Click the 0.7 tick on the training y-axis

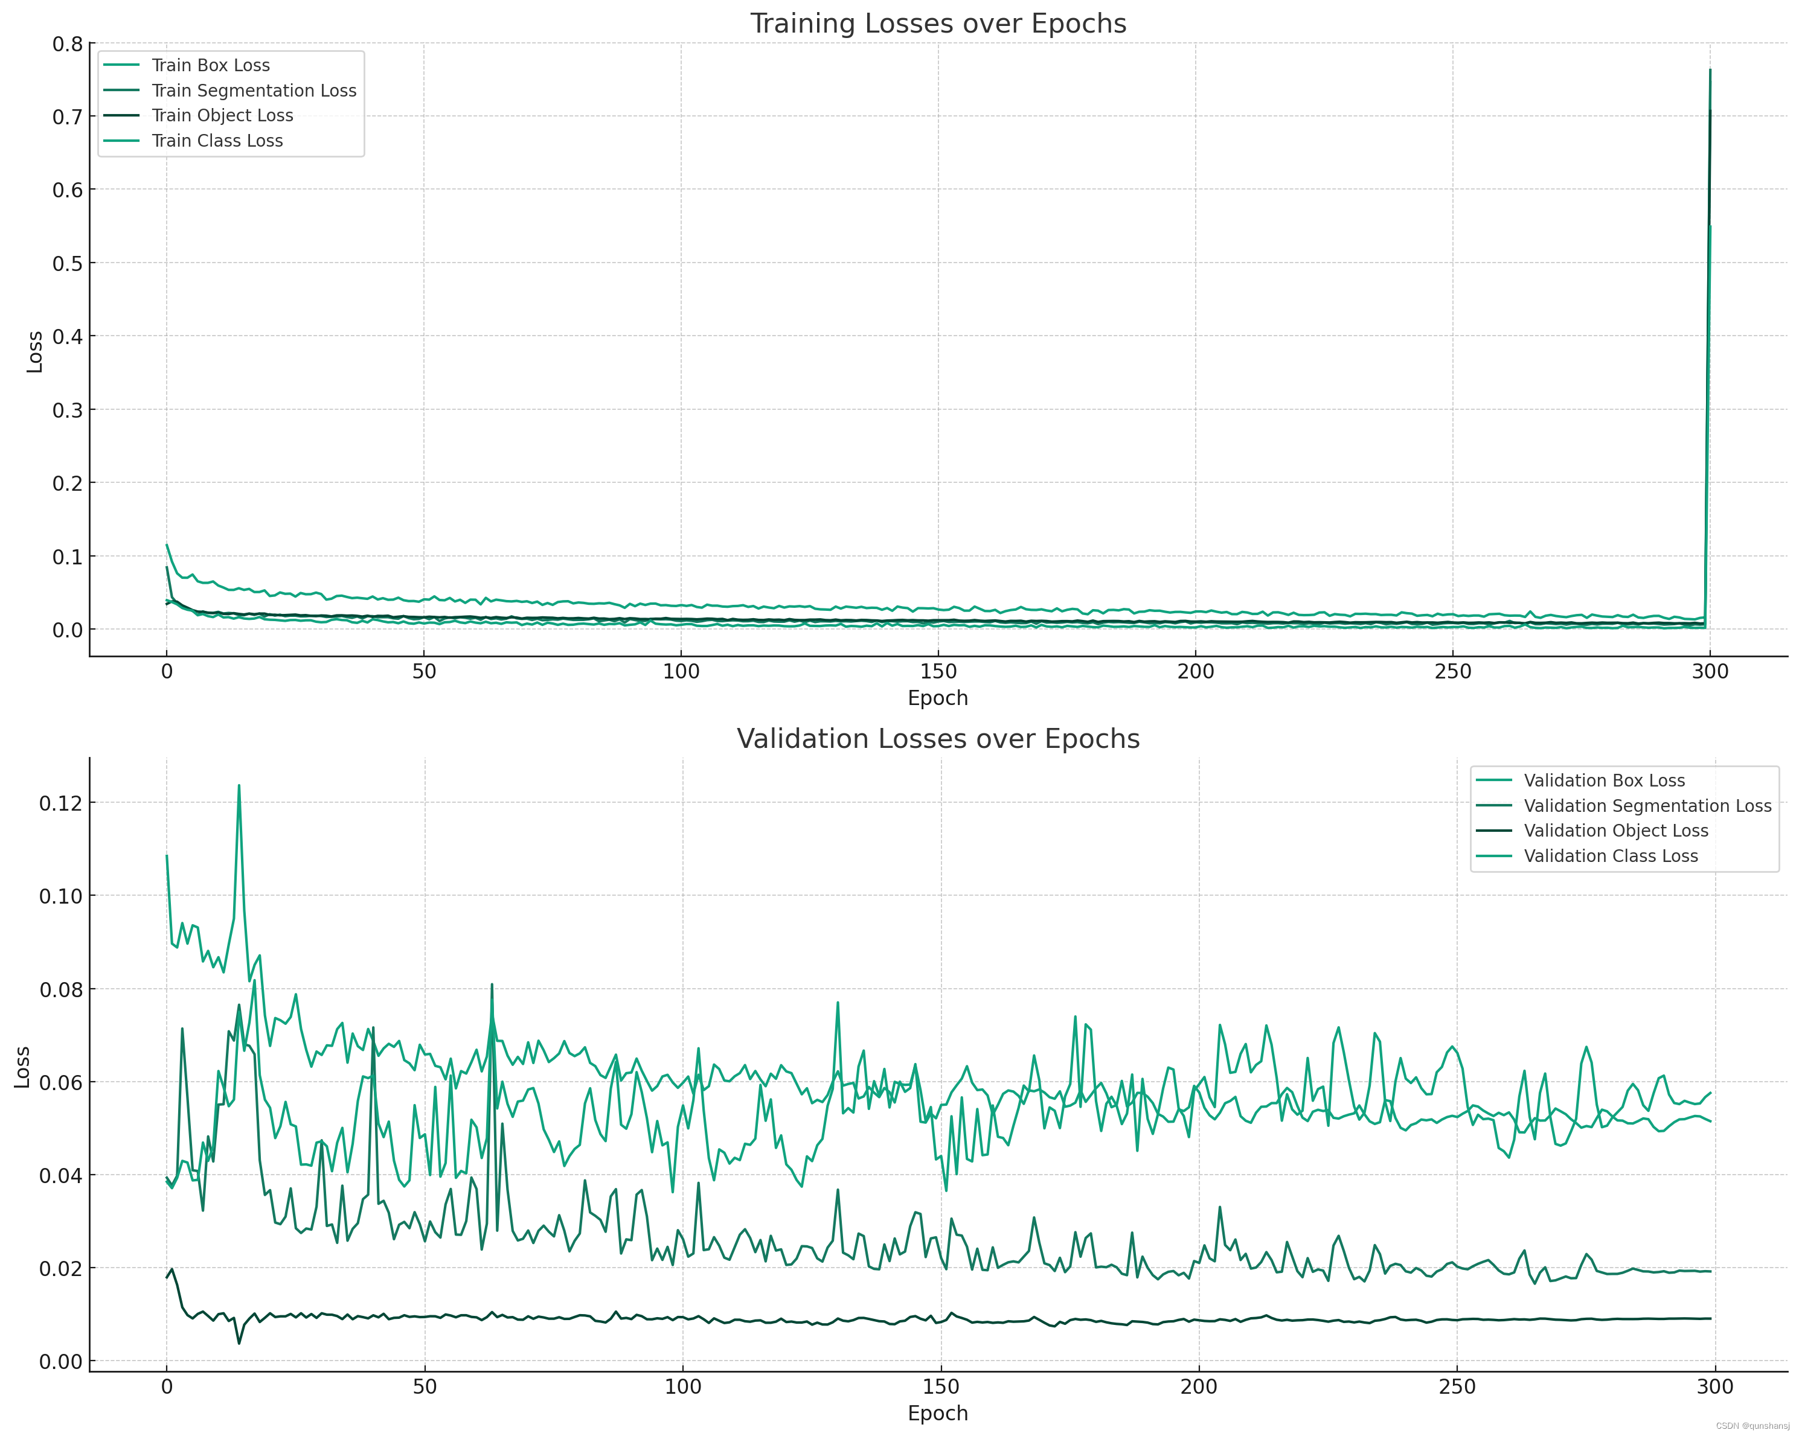click(68, 116)
